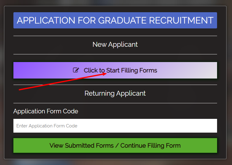The image size is (232, 165).
Task: Click the divider line below Returning Applicant
Action: point(115,103)
